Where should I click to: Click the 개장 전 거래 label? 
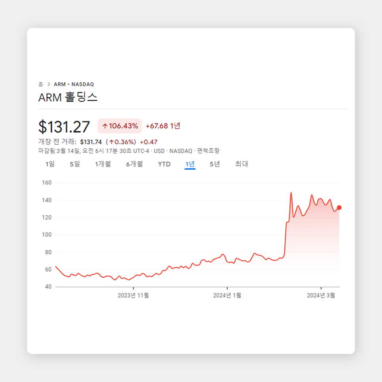57,142
